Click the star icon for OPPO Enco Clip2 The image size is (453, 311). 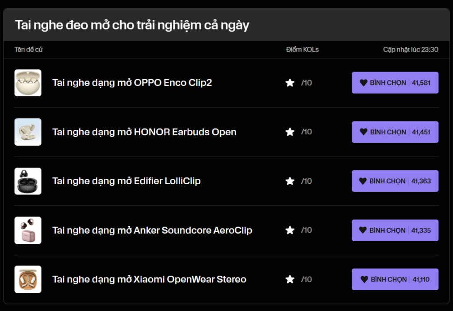pos(290,83)
